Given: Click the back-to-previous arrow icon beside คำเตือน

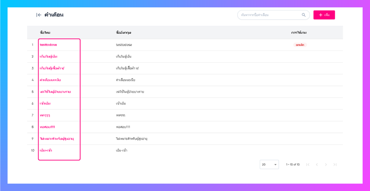Looking at the screenshot, I should click(x=39, y=15).
